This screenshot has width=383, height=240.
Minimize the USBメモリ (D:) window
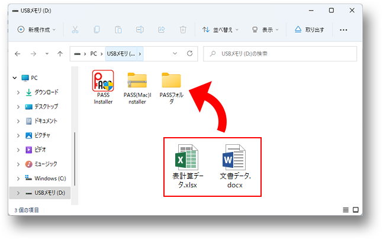tap(311, 11)
